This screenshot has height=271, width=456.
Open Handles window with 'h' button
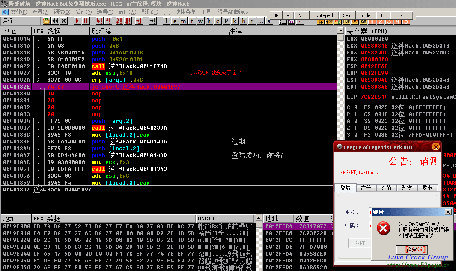tap(209, 21)
